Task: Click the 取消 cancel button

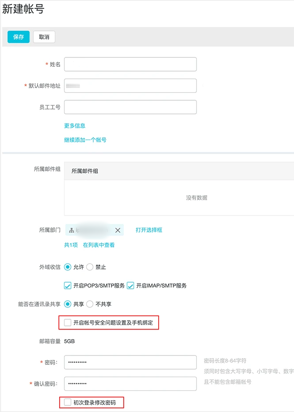Action: (44, 37)
